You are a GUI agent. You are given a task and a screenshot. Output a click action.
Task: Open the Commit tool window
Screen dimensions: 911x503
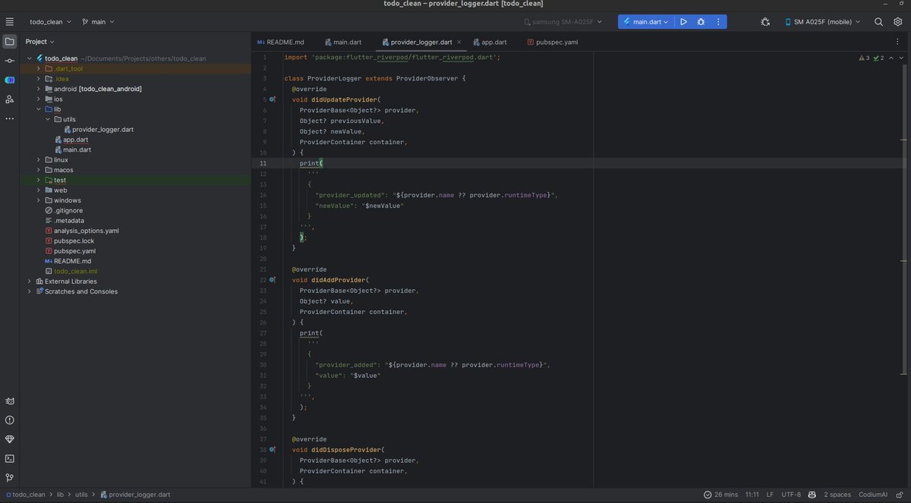click(x=10, y=61)
